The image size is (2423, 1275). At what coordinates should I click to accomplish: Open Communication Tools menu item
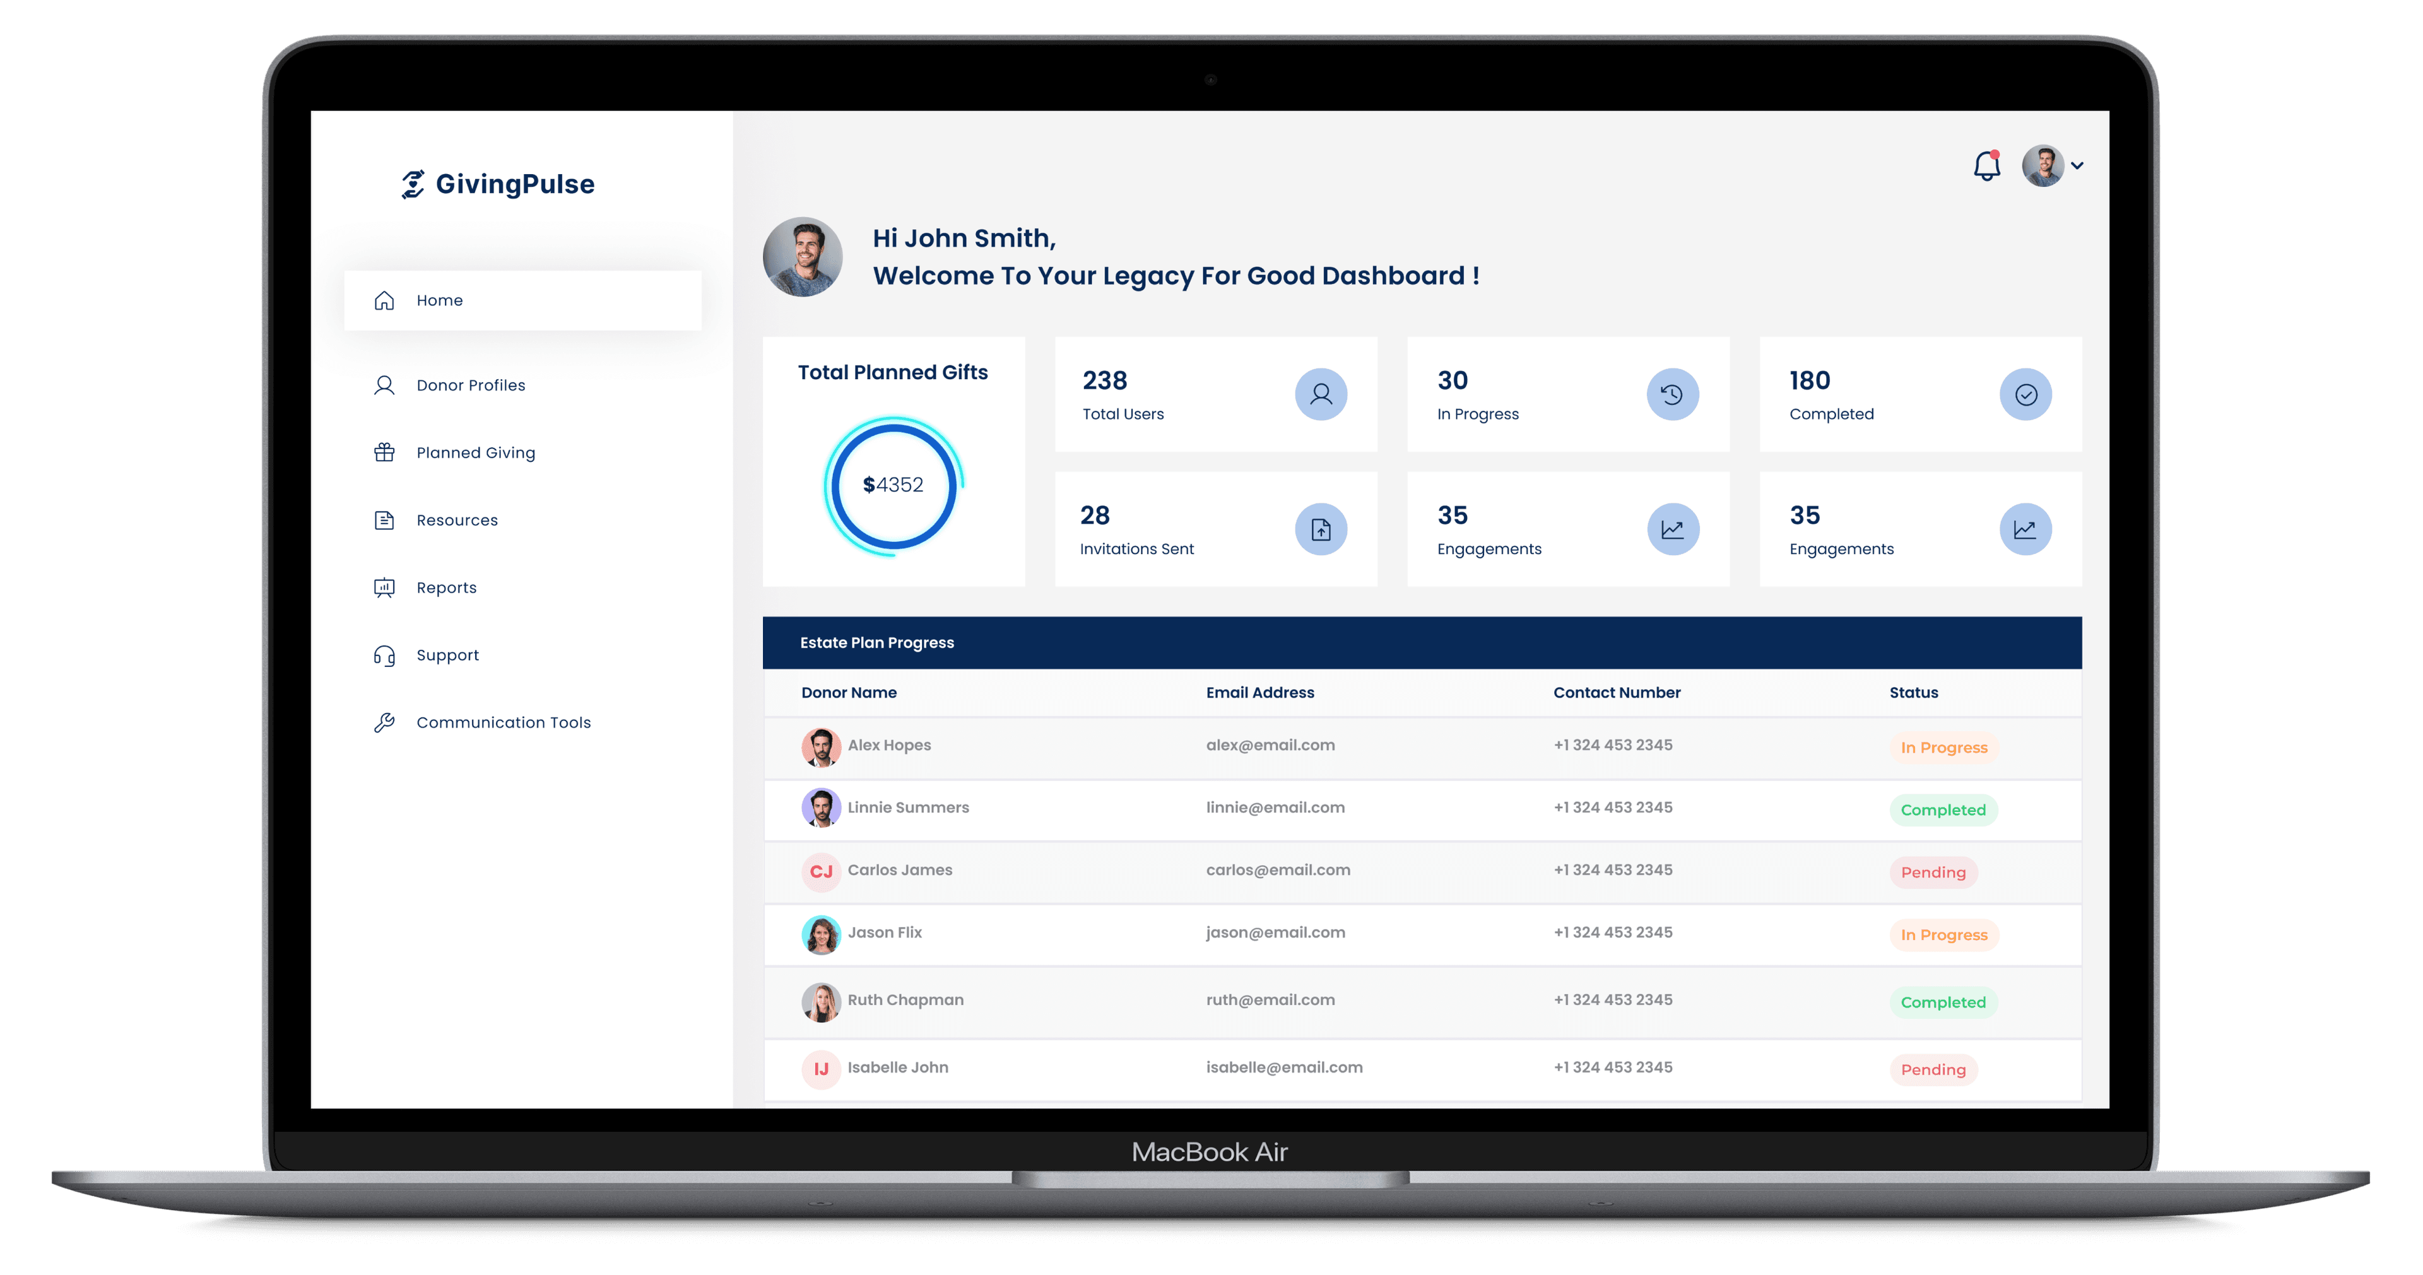point(504,722)
